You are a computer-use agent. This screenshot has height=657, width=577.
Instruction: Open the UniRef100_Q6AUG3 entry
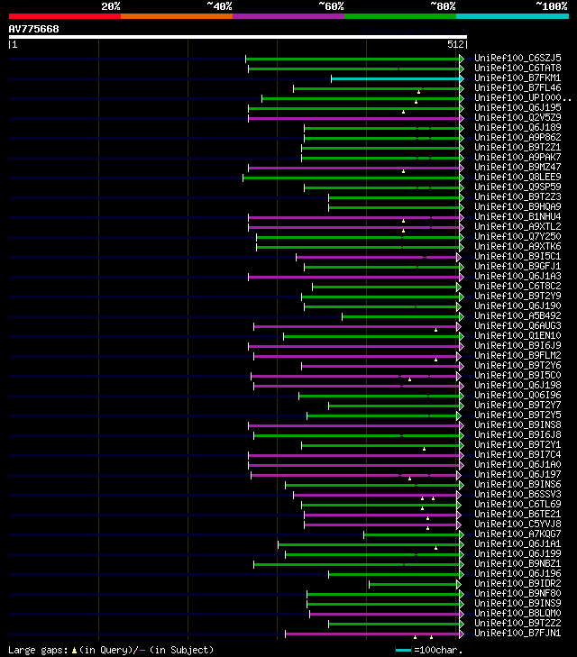517,325
